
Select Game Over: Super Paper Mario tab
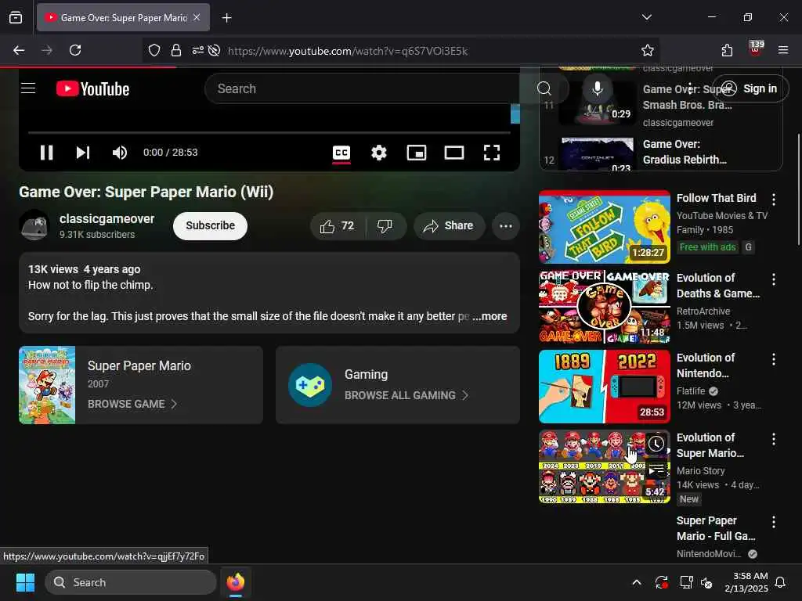(x=123, y=18)
